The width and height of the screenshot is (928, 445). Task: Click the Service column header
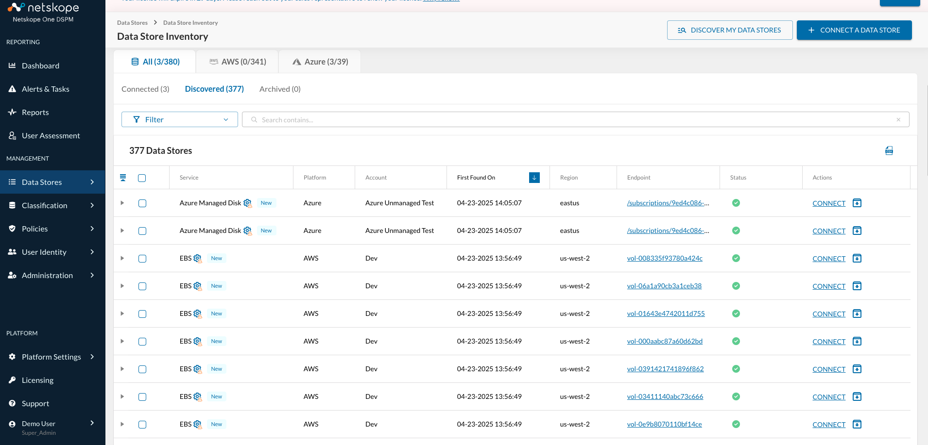(x=189, y=178)
